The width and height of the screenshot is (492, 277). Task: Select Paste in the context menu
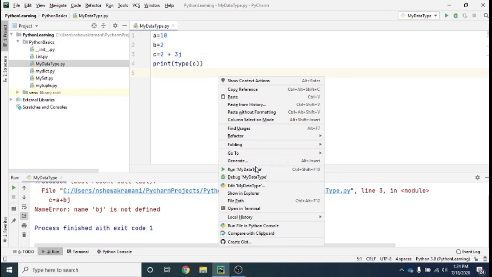point(272,97)
